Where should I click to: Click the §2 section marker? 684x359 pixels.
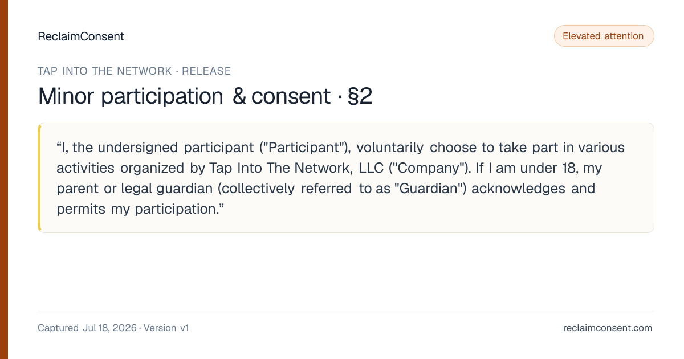[360, 96]
